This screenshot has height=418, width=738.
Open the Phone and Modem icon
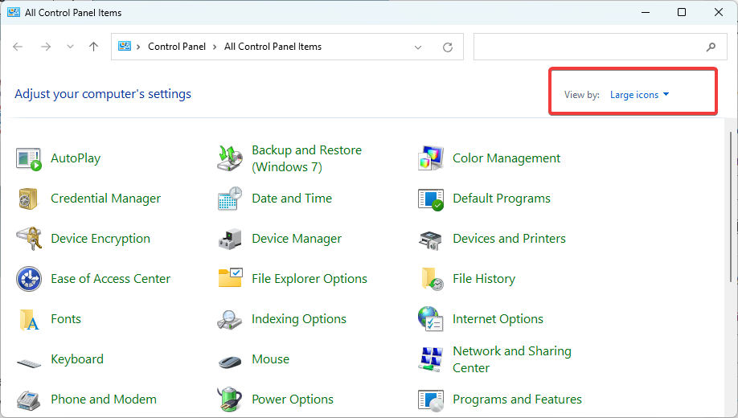(28, 400)
